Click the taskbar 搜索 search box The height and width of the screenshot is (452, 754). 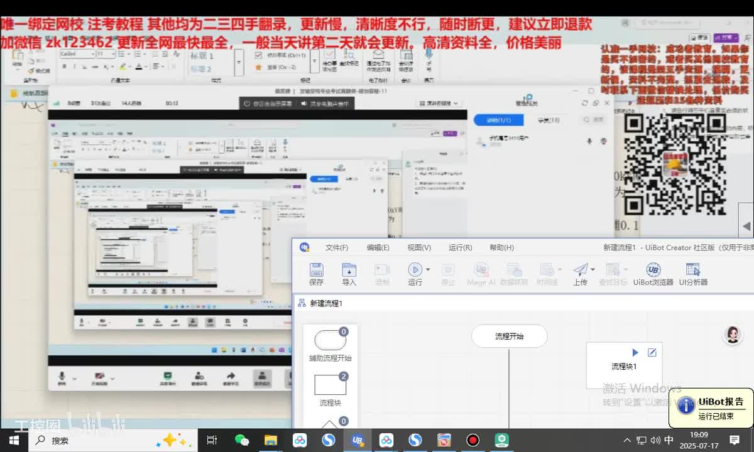pos(113,440)
